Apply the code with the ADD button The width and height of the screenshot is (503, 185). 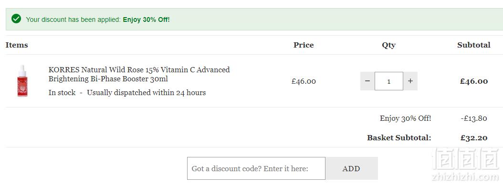click(351, 168)
